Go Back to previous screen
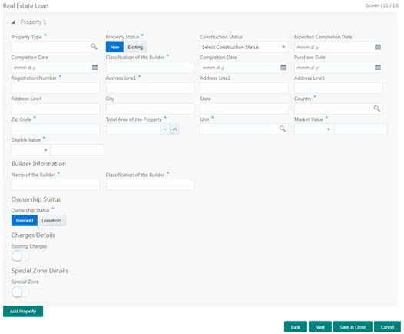Screen dimensions: 404x334 295,327
